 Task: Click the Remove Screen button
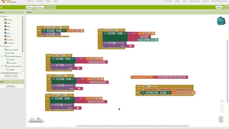50,7
